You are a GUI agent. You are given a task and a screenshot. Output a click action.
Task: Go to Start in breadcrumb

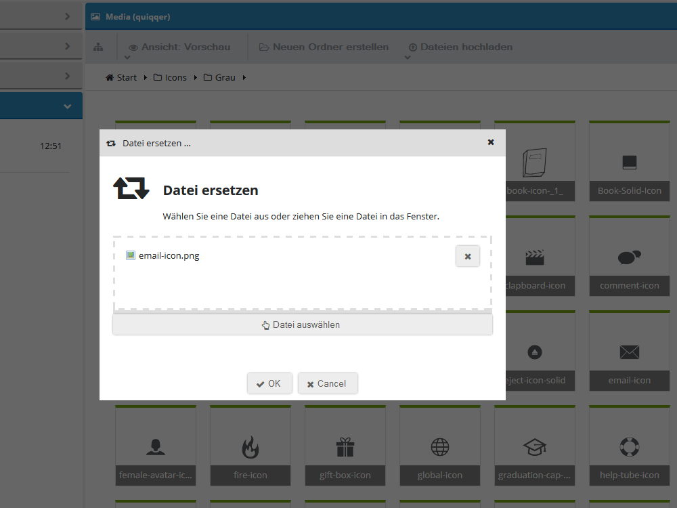pyautogui.click(x=121, y=77)
